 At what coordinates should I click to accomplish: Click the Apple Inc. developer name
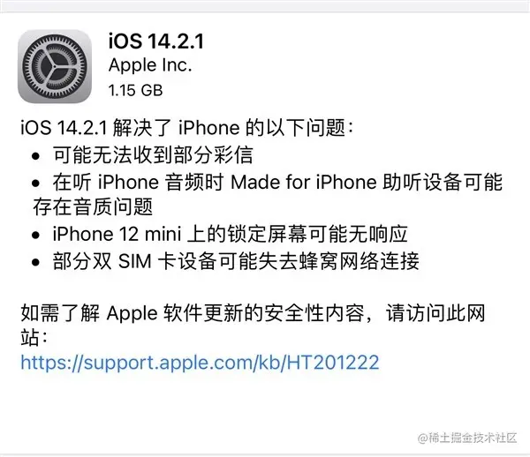pos(150,65)
